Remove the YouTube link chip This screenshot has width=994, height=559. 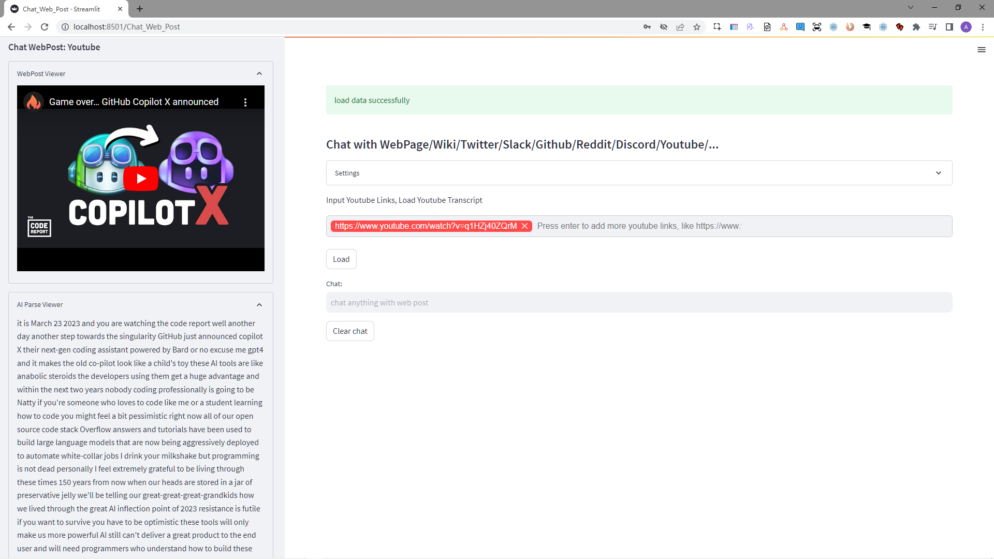524,226
